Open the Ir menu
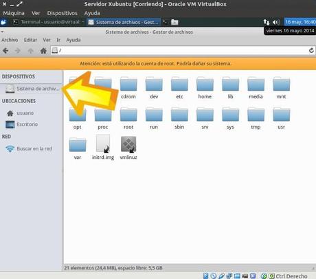The width and height of the screenshot is (316, 279). [x=58, y=40]
